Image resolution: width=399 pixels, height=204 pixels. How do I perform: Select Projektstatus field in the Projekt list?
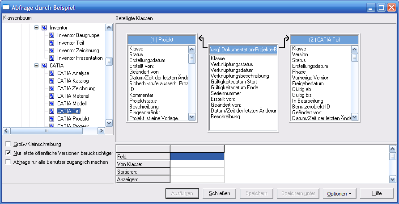coord(143,101)
